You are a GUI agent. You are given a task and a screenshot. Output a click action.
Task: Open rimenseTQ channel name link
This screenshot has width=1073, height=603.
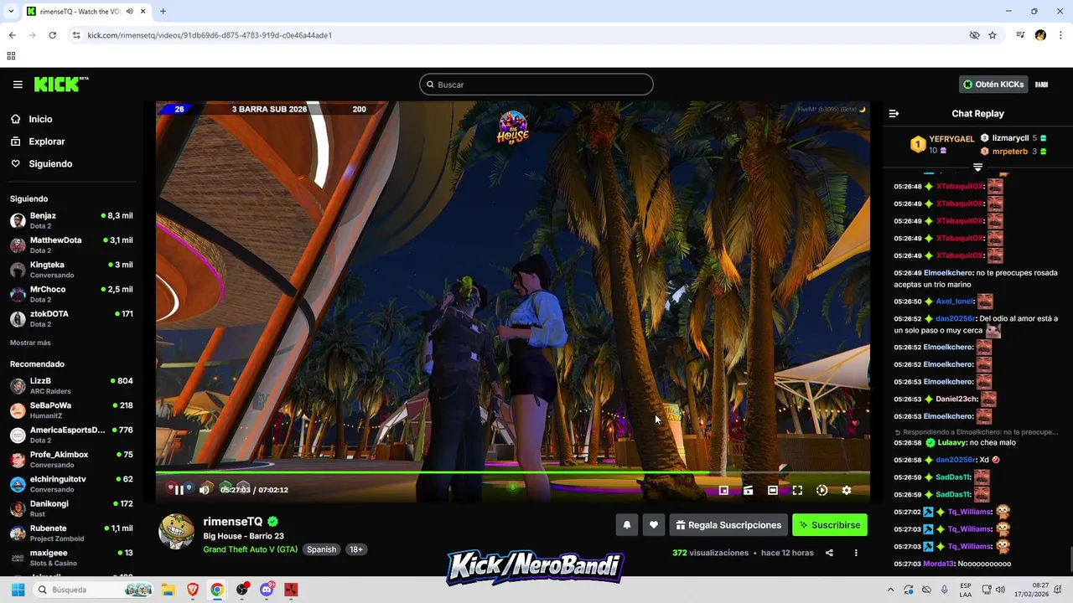point(233,522)
